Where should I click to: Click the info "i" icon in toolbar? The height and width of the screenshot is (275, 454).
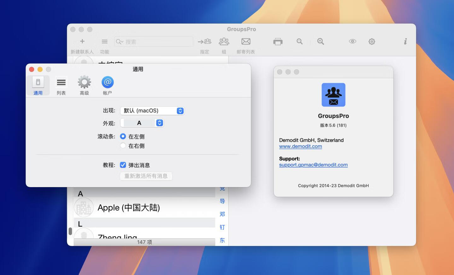coord(405,41)
